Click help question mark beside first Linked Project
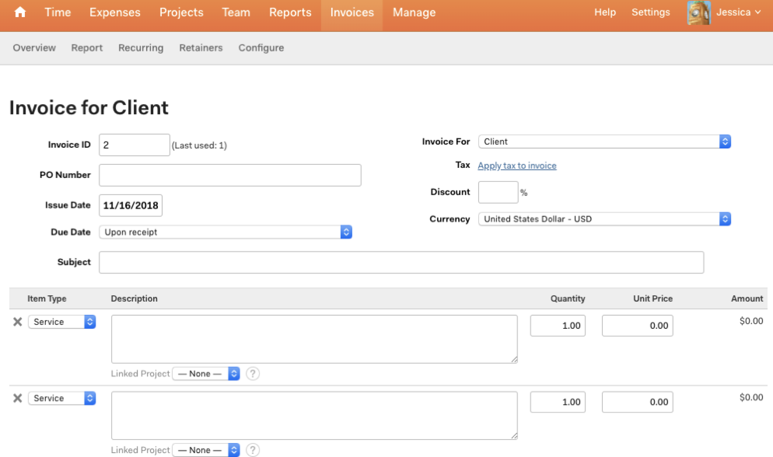This screenshot has width=773, height=457. click(x=253, y=373)
